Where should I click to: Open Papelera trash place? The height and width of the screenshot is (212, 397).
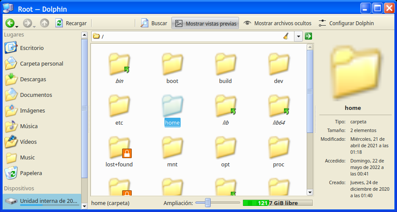coord(42,173)
